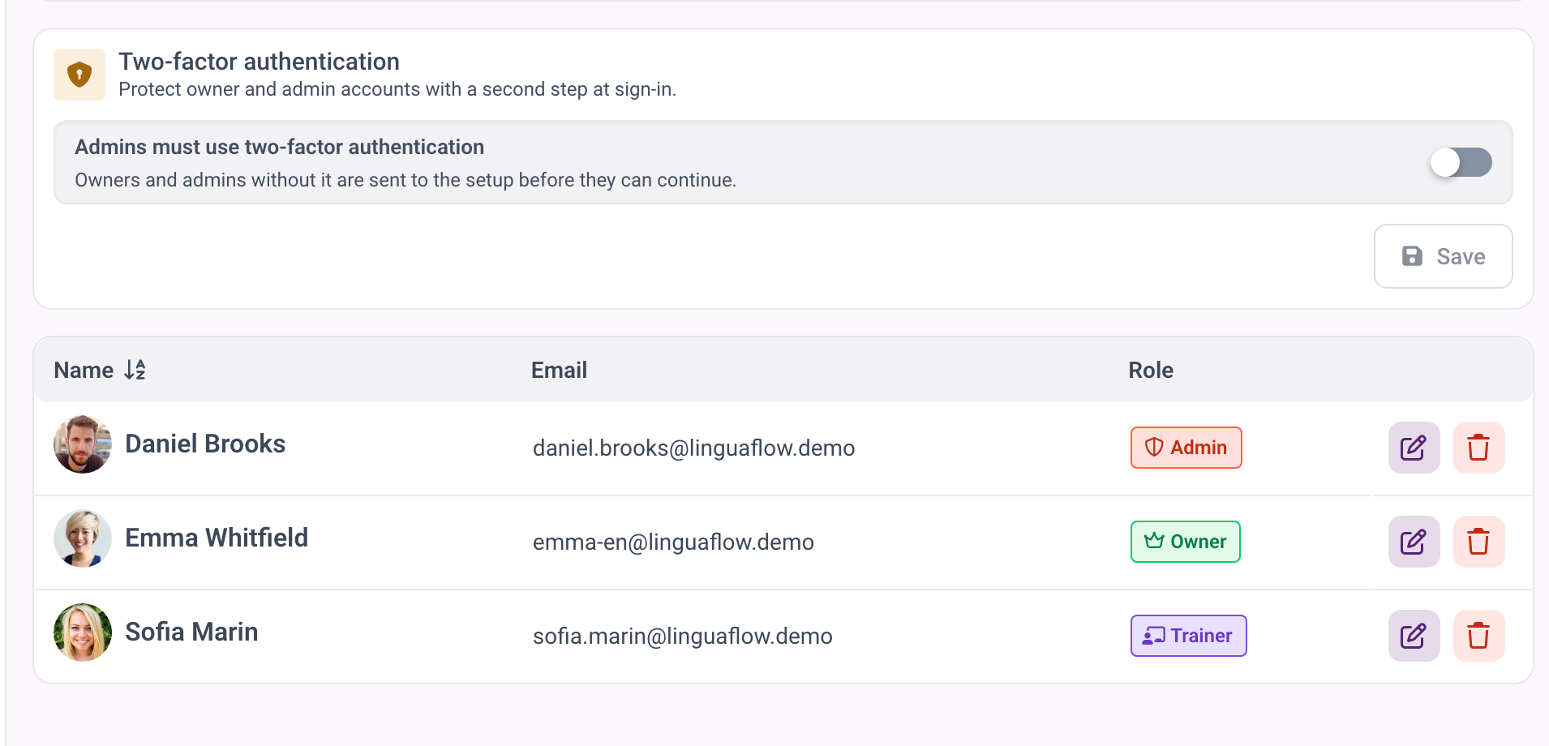Click the two-factor shield icon
This screenshot has width=1549, height=746.
point(79,75)
